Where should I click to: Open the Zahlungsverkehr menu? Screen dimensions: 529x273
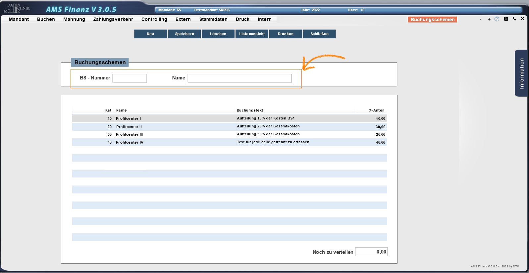113,19
